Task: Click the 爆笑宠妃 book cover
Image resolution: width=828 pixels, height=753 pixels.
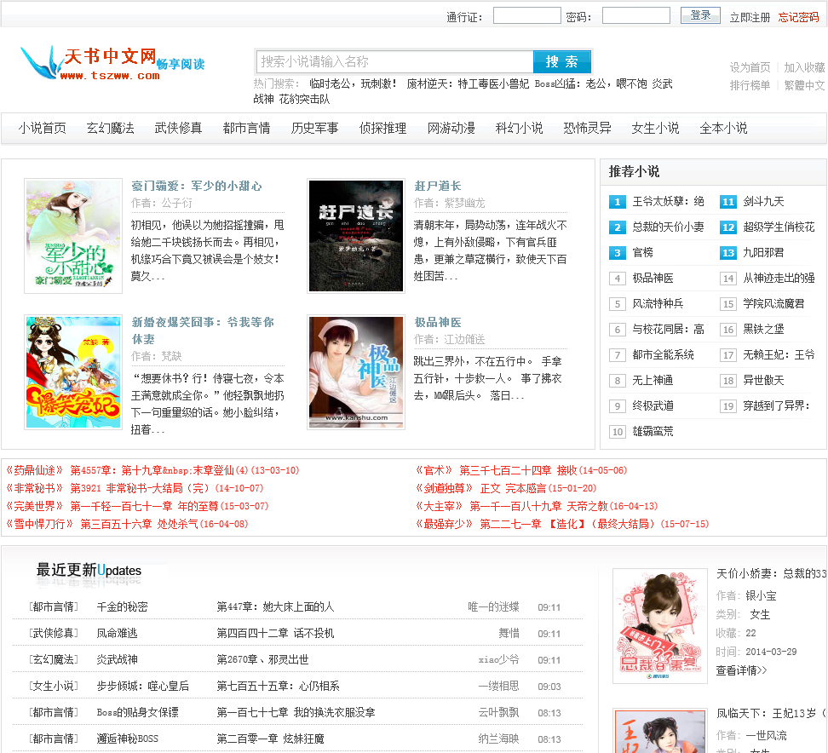Action: coord(73,372)
